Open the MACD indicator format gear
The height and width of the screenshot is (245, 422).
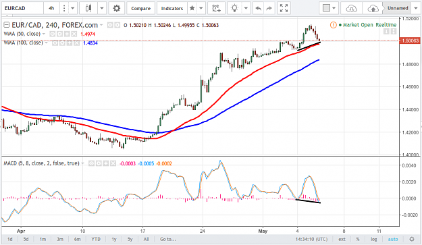99,163
